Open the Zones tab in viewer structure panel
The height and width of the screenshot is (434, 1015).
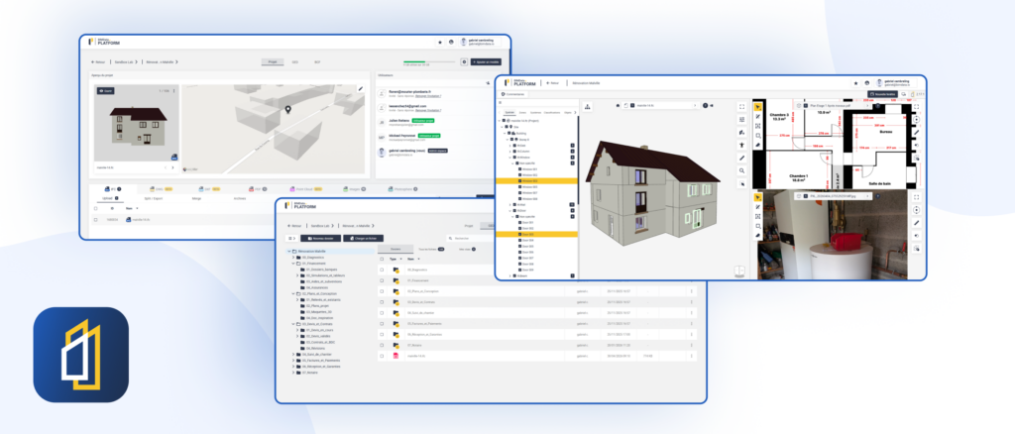pyautogui.click(x=522, y=113)
